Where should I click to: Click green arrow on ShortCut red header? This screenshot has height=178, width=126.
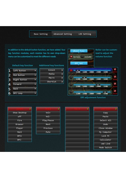pyautogui.click(x=116, y=109)
